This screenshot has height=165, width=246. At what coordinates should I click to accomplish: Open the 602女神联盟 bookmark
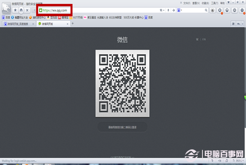(115, 17)
